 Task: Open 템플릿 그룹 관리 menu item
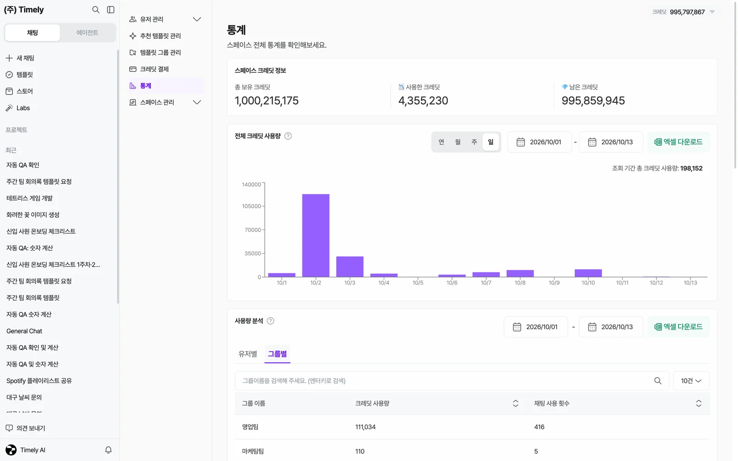coord(166,53)
